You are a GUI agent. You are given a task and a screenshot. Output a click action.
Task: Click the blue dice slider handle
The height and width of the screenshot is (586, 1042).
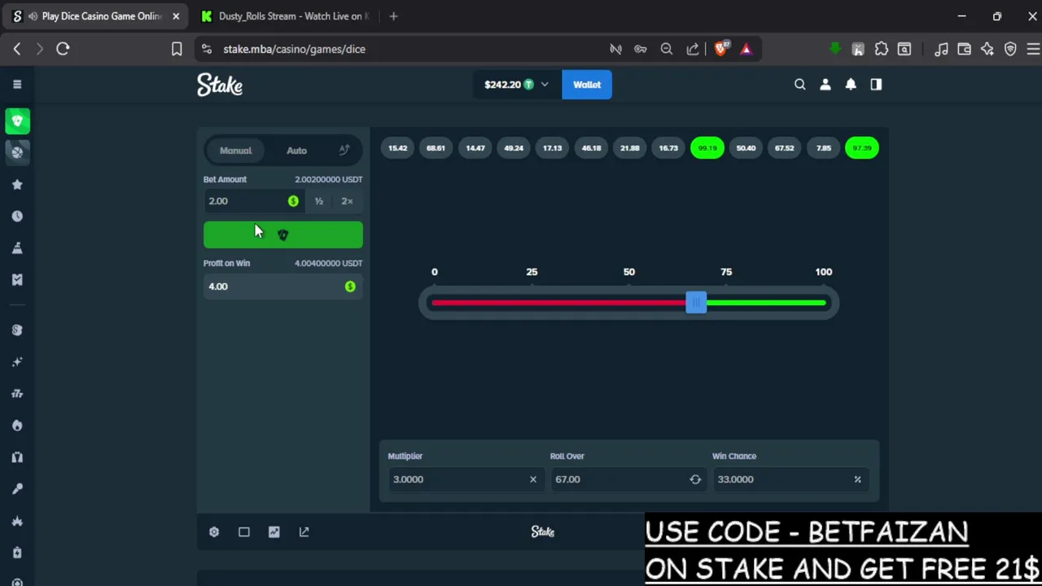(x=696, y=303)
